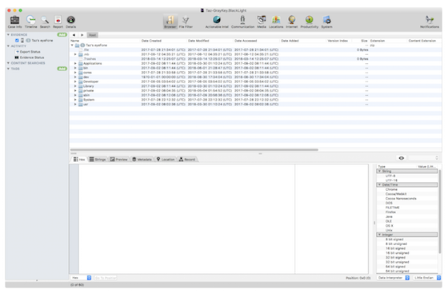
Task: Collapse the String interpreter group
Action: pyautogui.click(x=379, y=171)
